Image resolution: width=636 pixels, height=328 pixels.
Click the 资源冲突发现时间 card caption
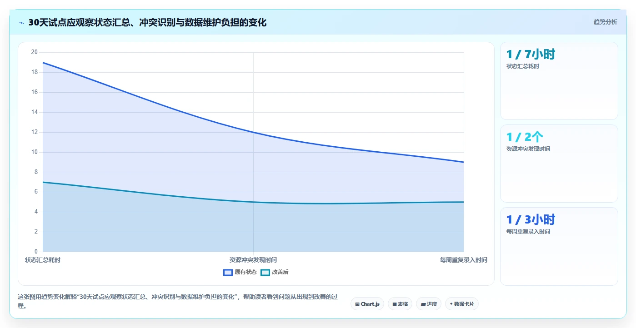click(528, 149)
